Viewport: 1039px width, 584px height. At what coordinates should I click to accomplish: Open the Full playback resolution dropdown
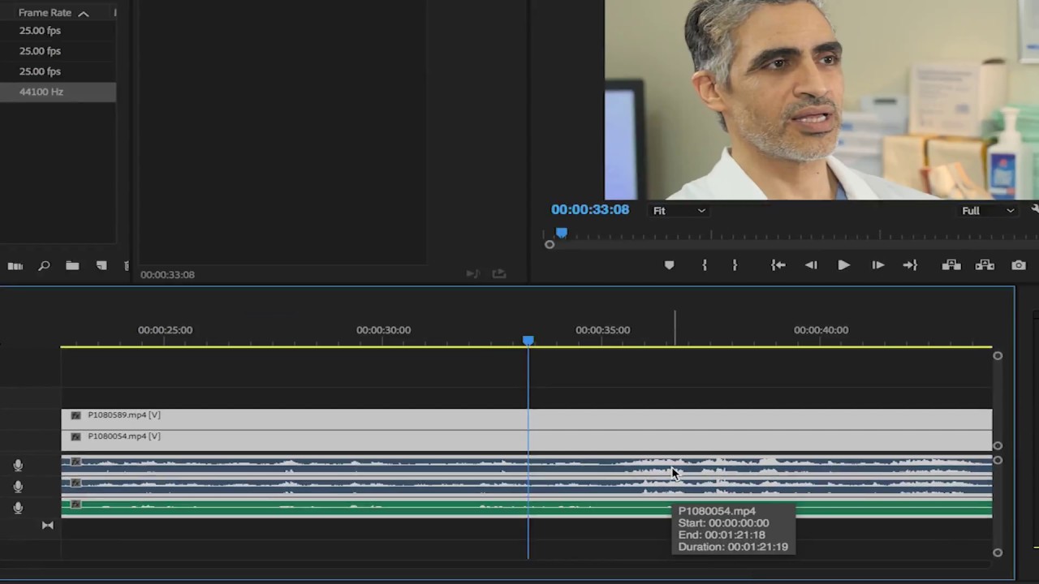(988, 211)
